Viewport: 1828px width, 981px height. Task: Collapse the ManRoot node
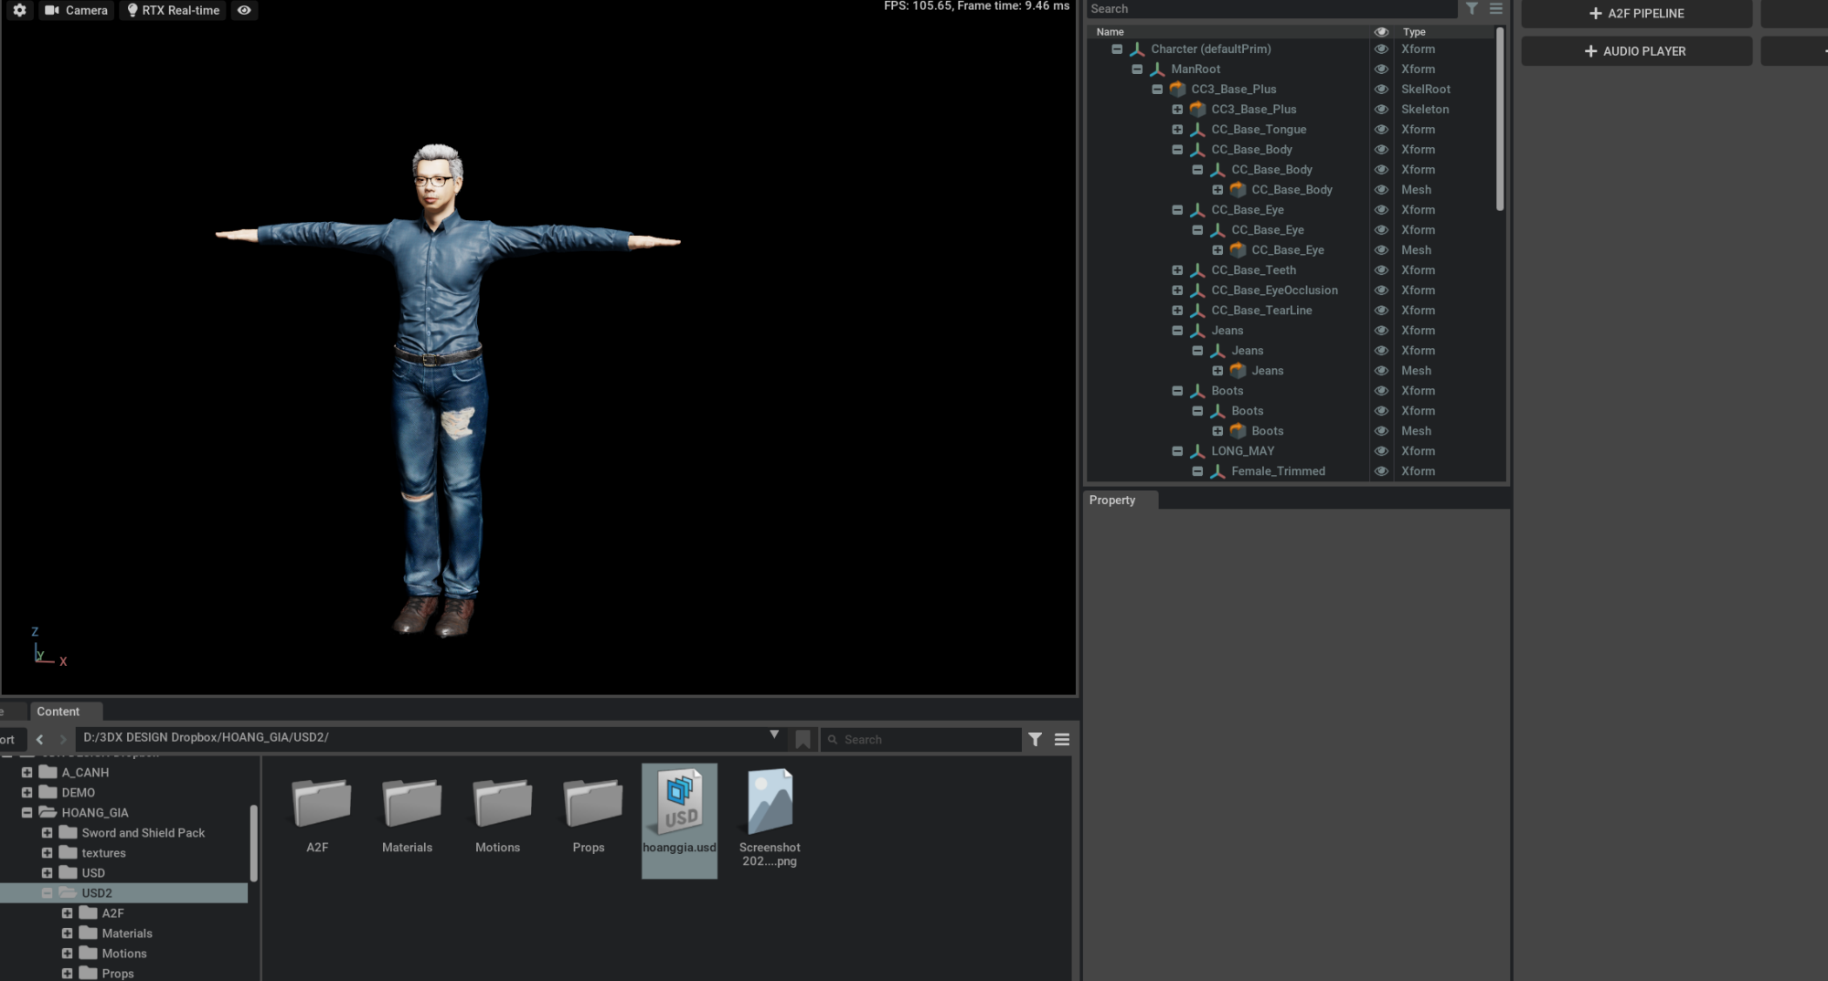[1137, 69]
